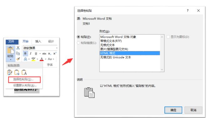Choose Merge Formatting paste option
207x118 pixels.
(17, 72)
